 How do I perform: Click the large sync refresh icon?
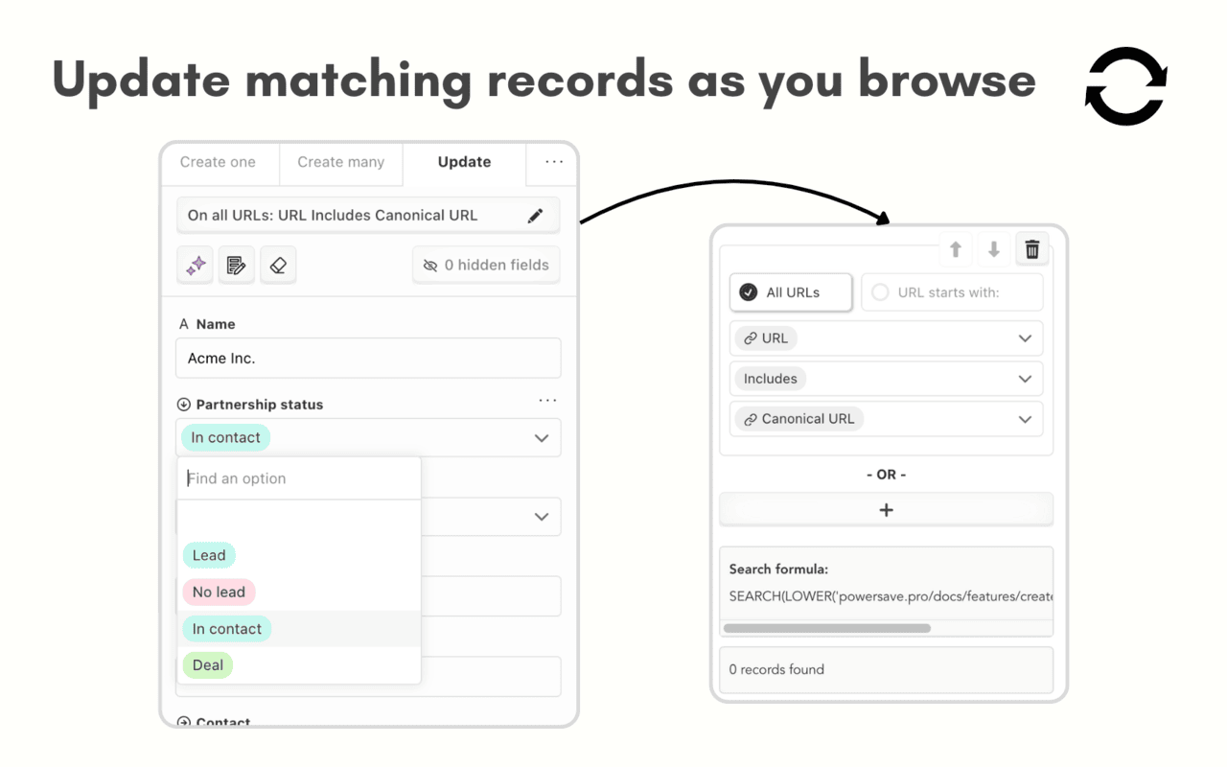1126,86
